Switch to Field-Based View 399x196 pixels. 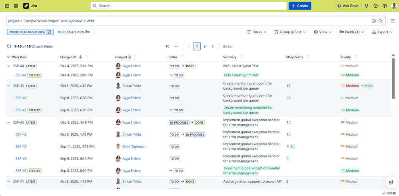pos(74,32)
